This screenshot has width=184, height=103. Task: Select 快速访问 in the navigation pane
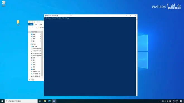(x=35, y=32)
